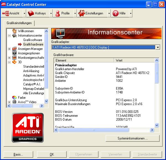Expand the Avivo Video tree node
166x160 pixels.
(x=9, y=102)
